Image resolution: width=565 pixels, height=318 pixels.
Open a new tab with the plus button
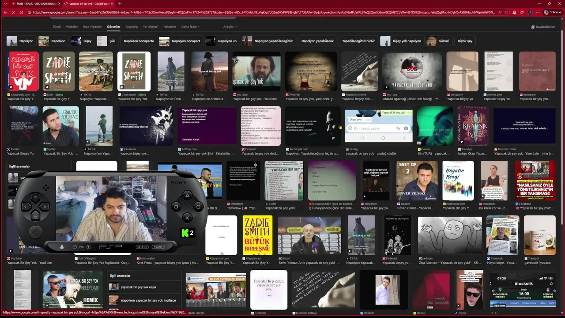point(120,4)
